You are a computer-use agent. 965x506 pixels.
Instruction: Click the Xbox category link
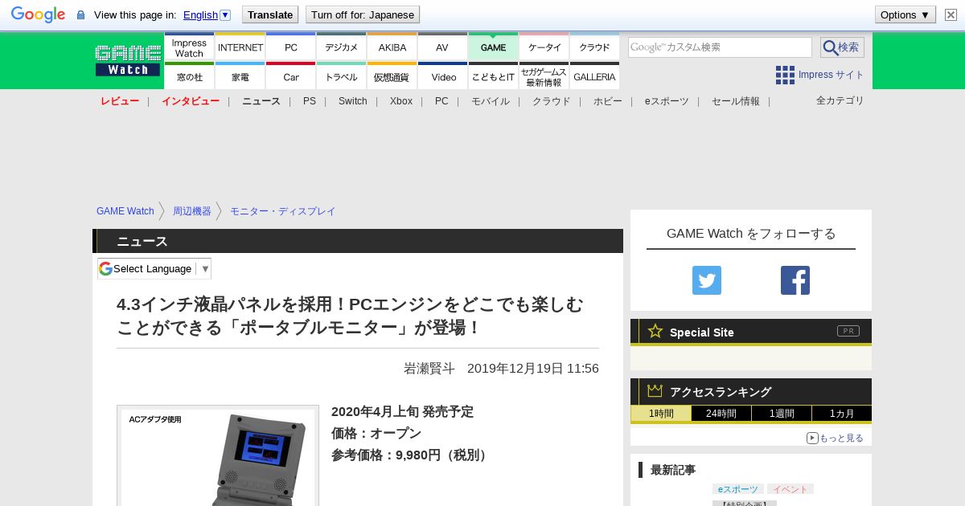pyautogui.click(x=401, y=101)
